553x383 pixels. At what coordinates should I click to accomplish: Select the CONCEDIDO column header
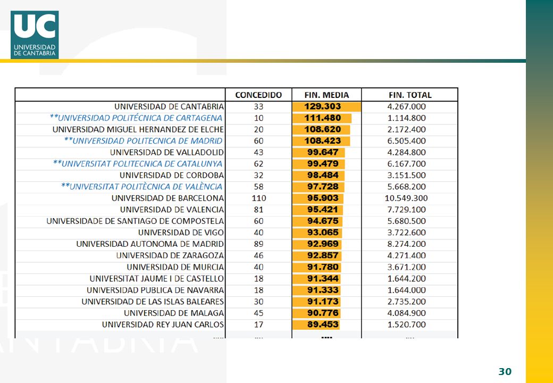point(258,95)
